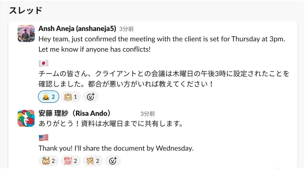Screen dimensions: 305x171
Task: Click Risa Ando's colorful avatar picture
Action: (26, 118)
